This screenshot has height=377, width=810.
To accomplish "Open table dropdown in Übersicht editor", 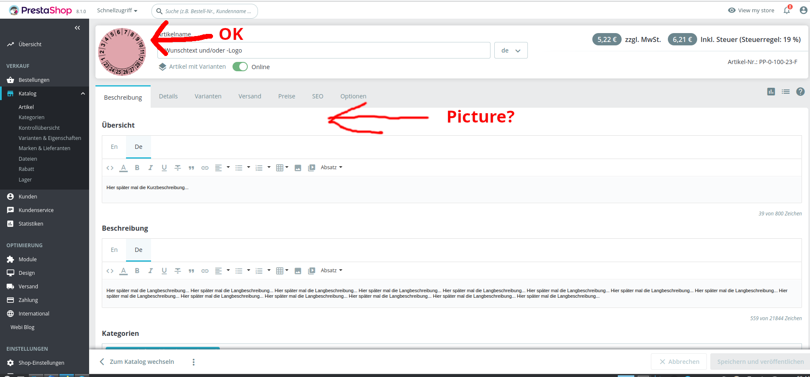I will tap(282, 168).
